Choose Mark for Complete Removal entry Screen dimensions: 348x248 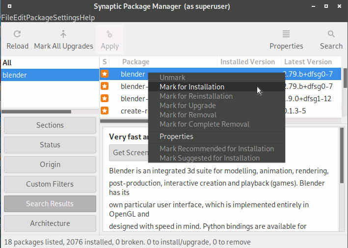coord(216,124)
